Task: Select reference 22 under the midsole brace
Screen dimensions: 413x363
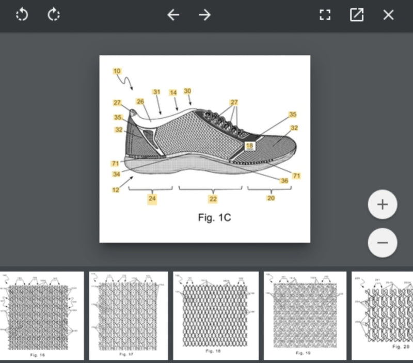Action: coord(213,198)
